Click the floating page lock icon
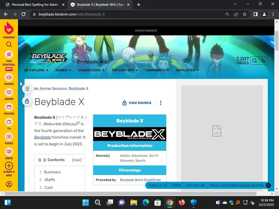This screenshot has width=279, height=209. click(x=27, y=101)
